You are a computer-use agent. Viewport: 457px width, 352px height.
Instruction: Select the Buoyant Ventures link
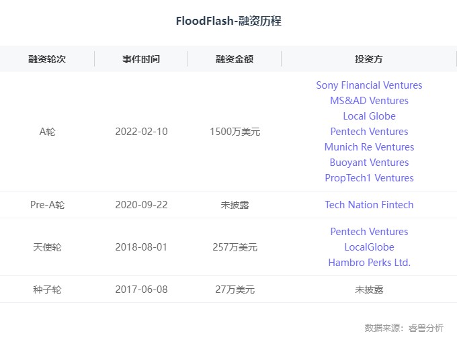point(369,163)
